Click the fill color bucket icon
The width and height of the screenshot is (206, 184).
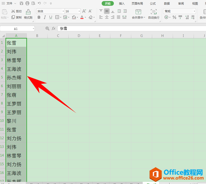[74, 17]
